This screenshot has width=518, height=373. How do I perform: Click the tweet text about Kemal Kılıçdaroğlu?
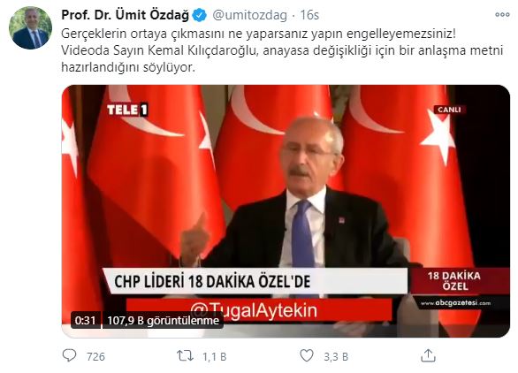(x=282, y=50)
